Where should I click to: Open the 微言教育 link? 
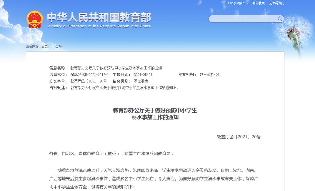258,3
